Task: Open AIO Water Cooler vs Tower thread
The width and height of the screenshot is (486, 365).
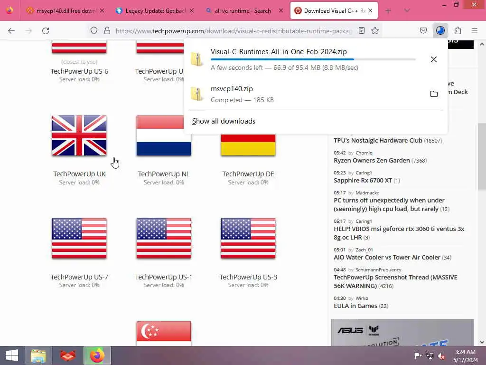Action: [387, 257]
